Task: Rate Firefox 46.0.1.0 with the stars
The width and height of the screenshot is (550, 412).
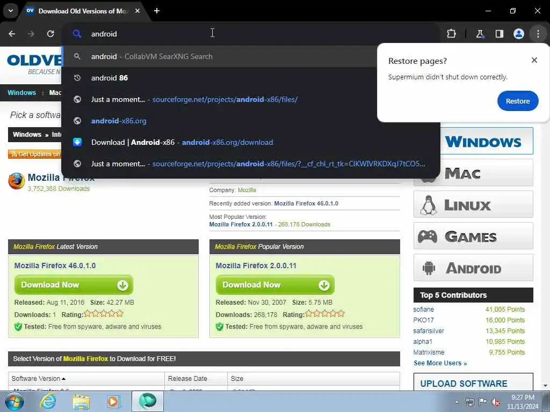Action: (104, 313)
